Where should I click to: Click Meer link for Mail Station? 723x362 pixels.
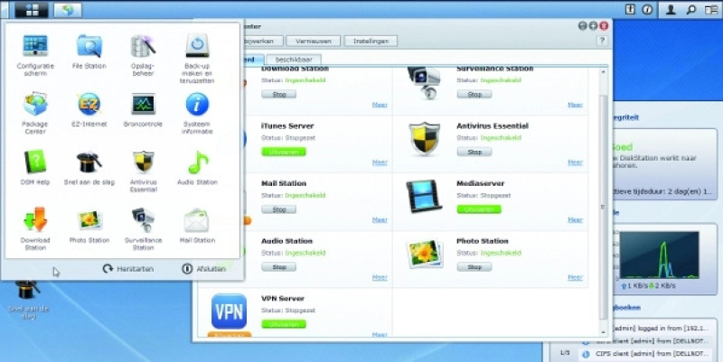coord(380,219)
